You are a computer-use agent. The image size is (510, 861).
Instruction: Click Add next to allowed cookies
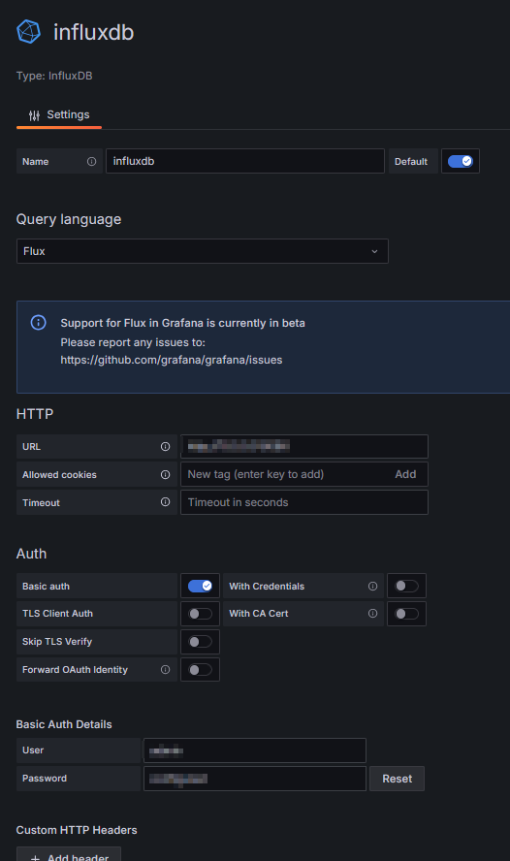click(x=405, y=474)
